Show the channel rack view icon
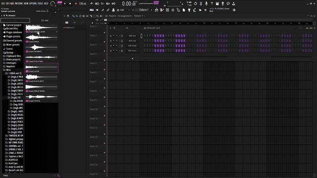 pos(167,10)
